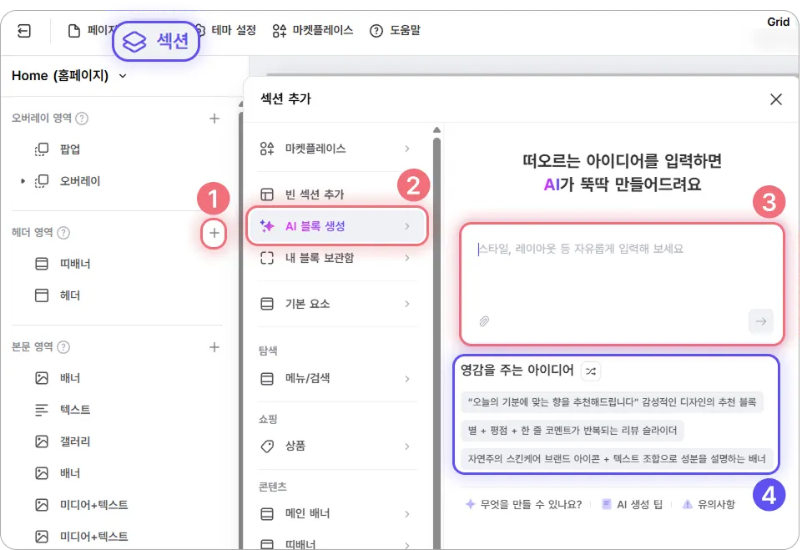Click the 내 블록 보관함 bracket icon
This screenshot has height=550, width=802.
pyautogui.click(x=267, y=258)
